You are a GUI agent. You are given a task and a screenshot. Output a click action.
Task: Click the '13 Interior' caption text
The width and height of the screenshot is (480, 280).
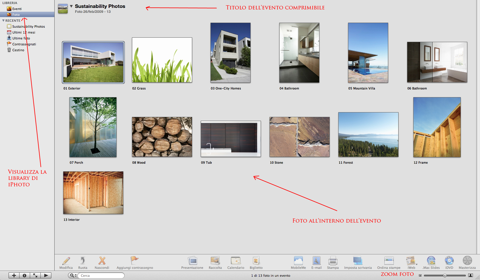(71, 220)
